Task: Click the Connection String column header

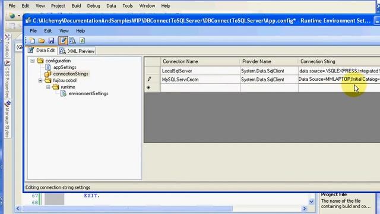Action: [339, 62]
